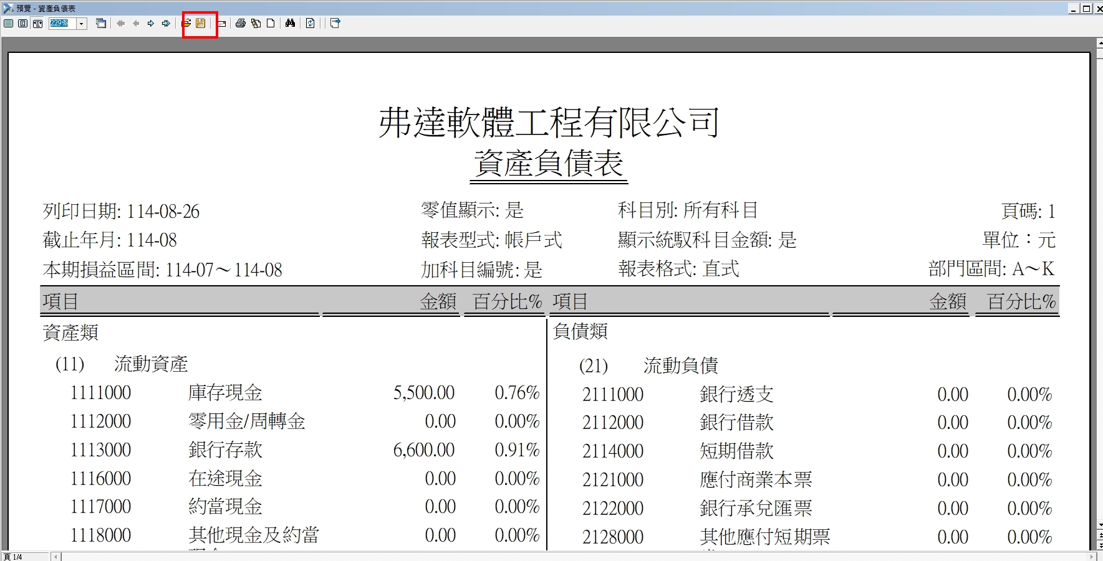Send the report using the email envelope icon
Viewport: 1103px width, 561px height.
coord(221,24)
